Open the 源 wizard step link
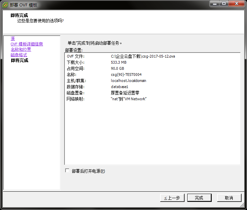The width and height of the screenshot is (247, 210). pyautogui.click(x=13, y=39)
